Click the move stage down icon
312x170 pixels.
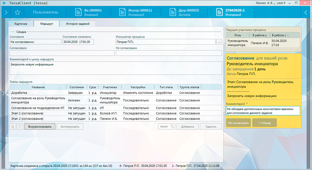[x=20, y=127]
